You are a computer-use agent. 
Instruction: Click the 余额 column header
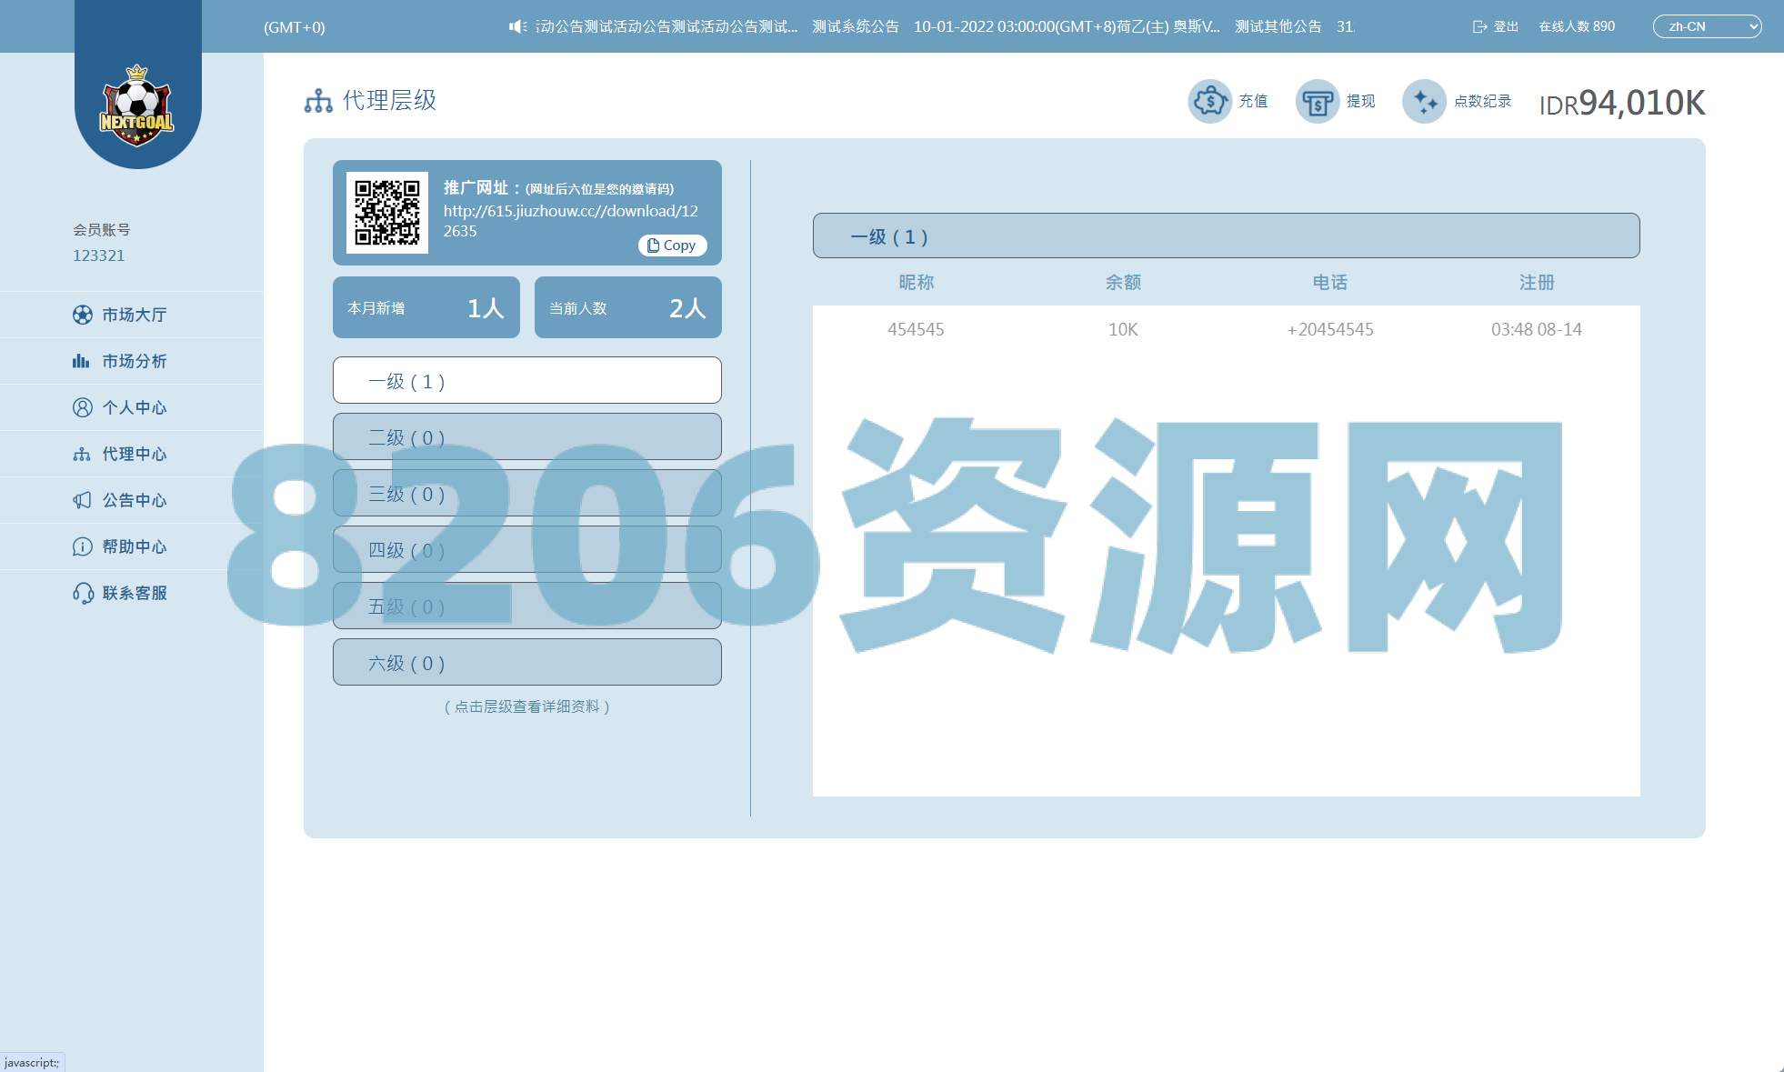coord(1123,283)
